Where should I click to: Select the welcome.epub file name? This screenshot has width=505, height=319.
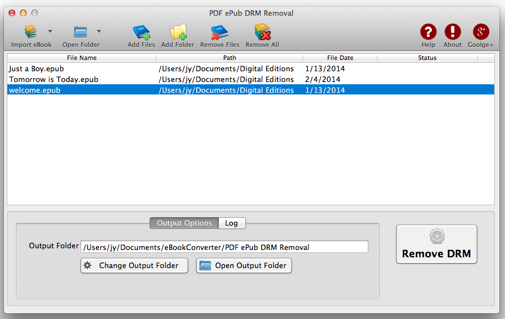35,90
